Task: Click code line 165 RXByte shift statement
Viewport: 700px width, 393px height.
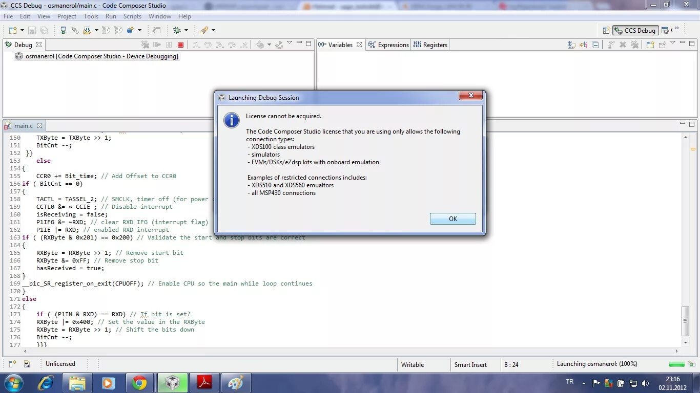Action: click(110, 253)
